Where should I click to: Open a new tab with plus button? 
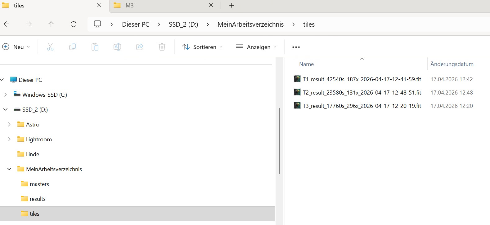point(232,6)
